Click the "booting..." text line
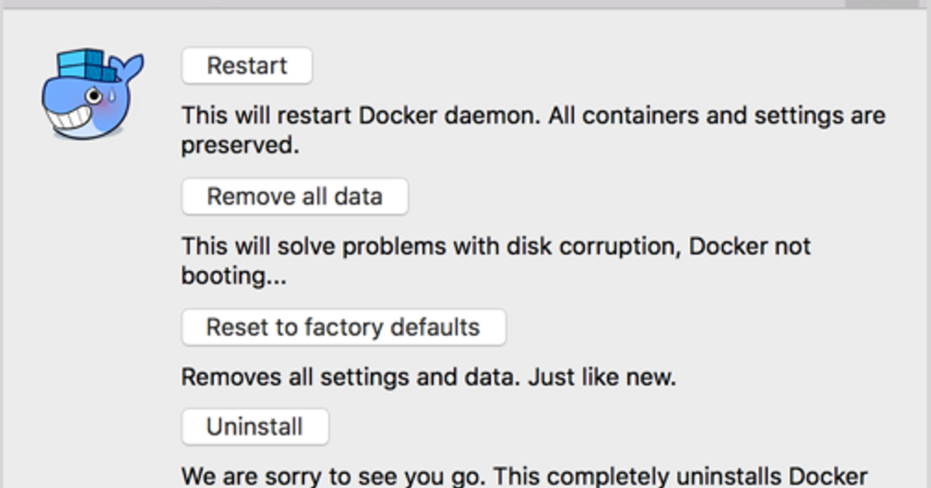 (x=234, y=275)
